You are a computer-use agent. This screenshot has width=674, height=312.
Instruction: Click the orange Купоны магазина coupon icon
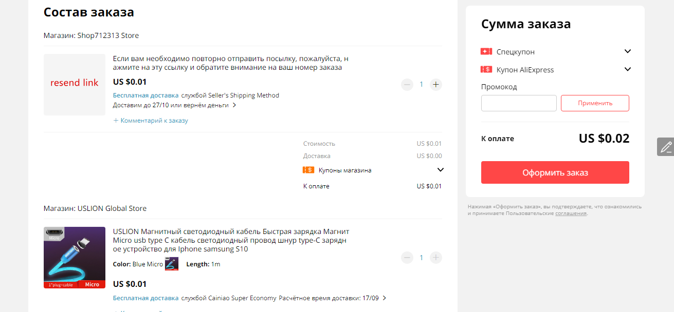308,170
